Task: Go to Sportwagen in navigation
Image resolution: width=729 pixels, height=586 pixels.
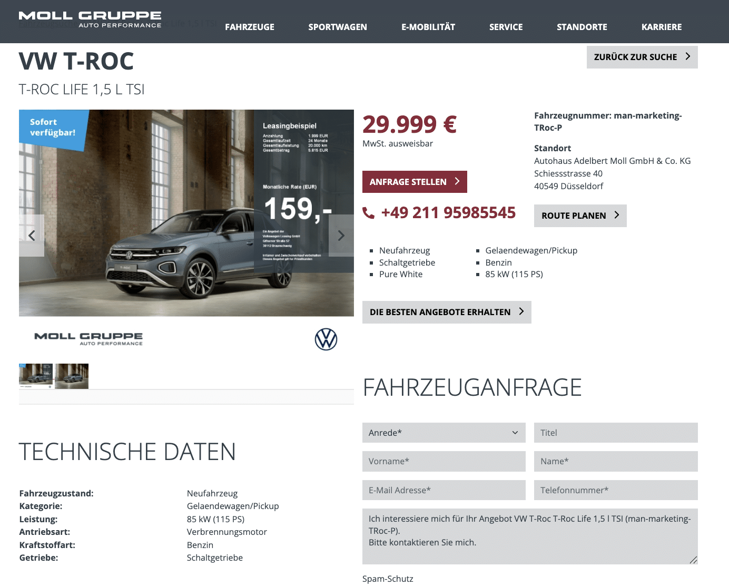Action: tap(338, 27)
